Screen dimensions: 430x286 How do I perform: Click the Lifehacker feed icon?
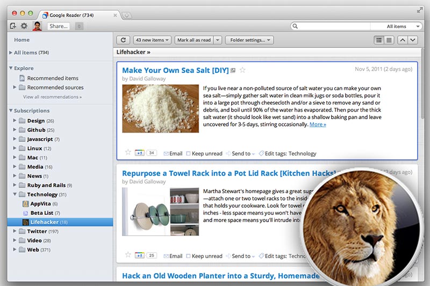click(25, 222)
